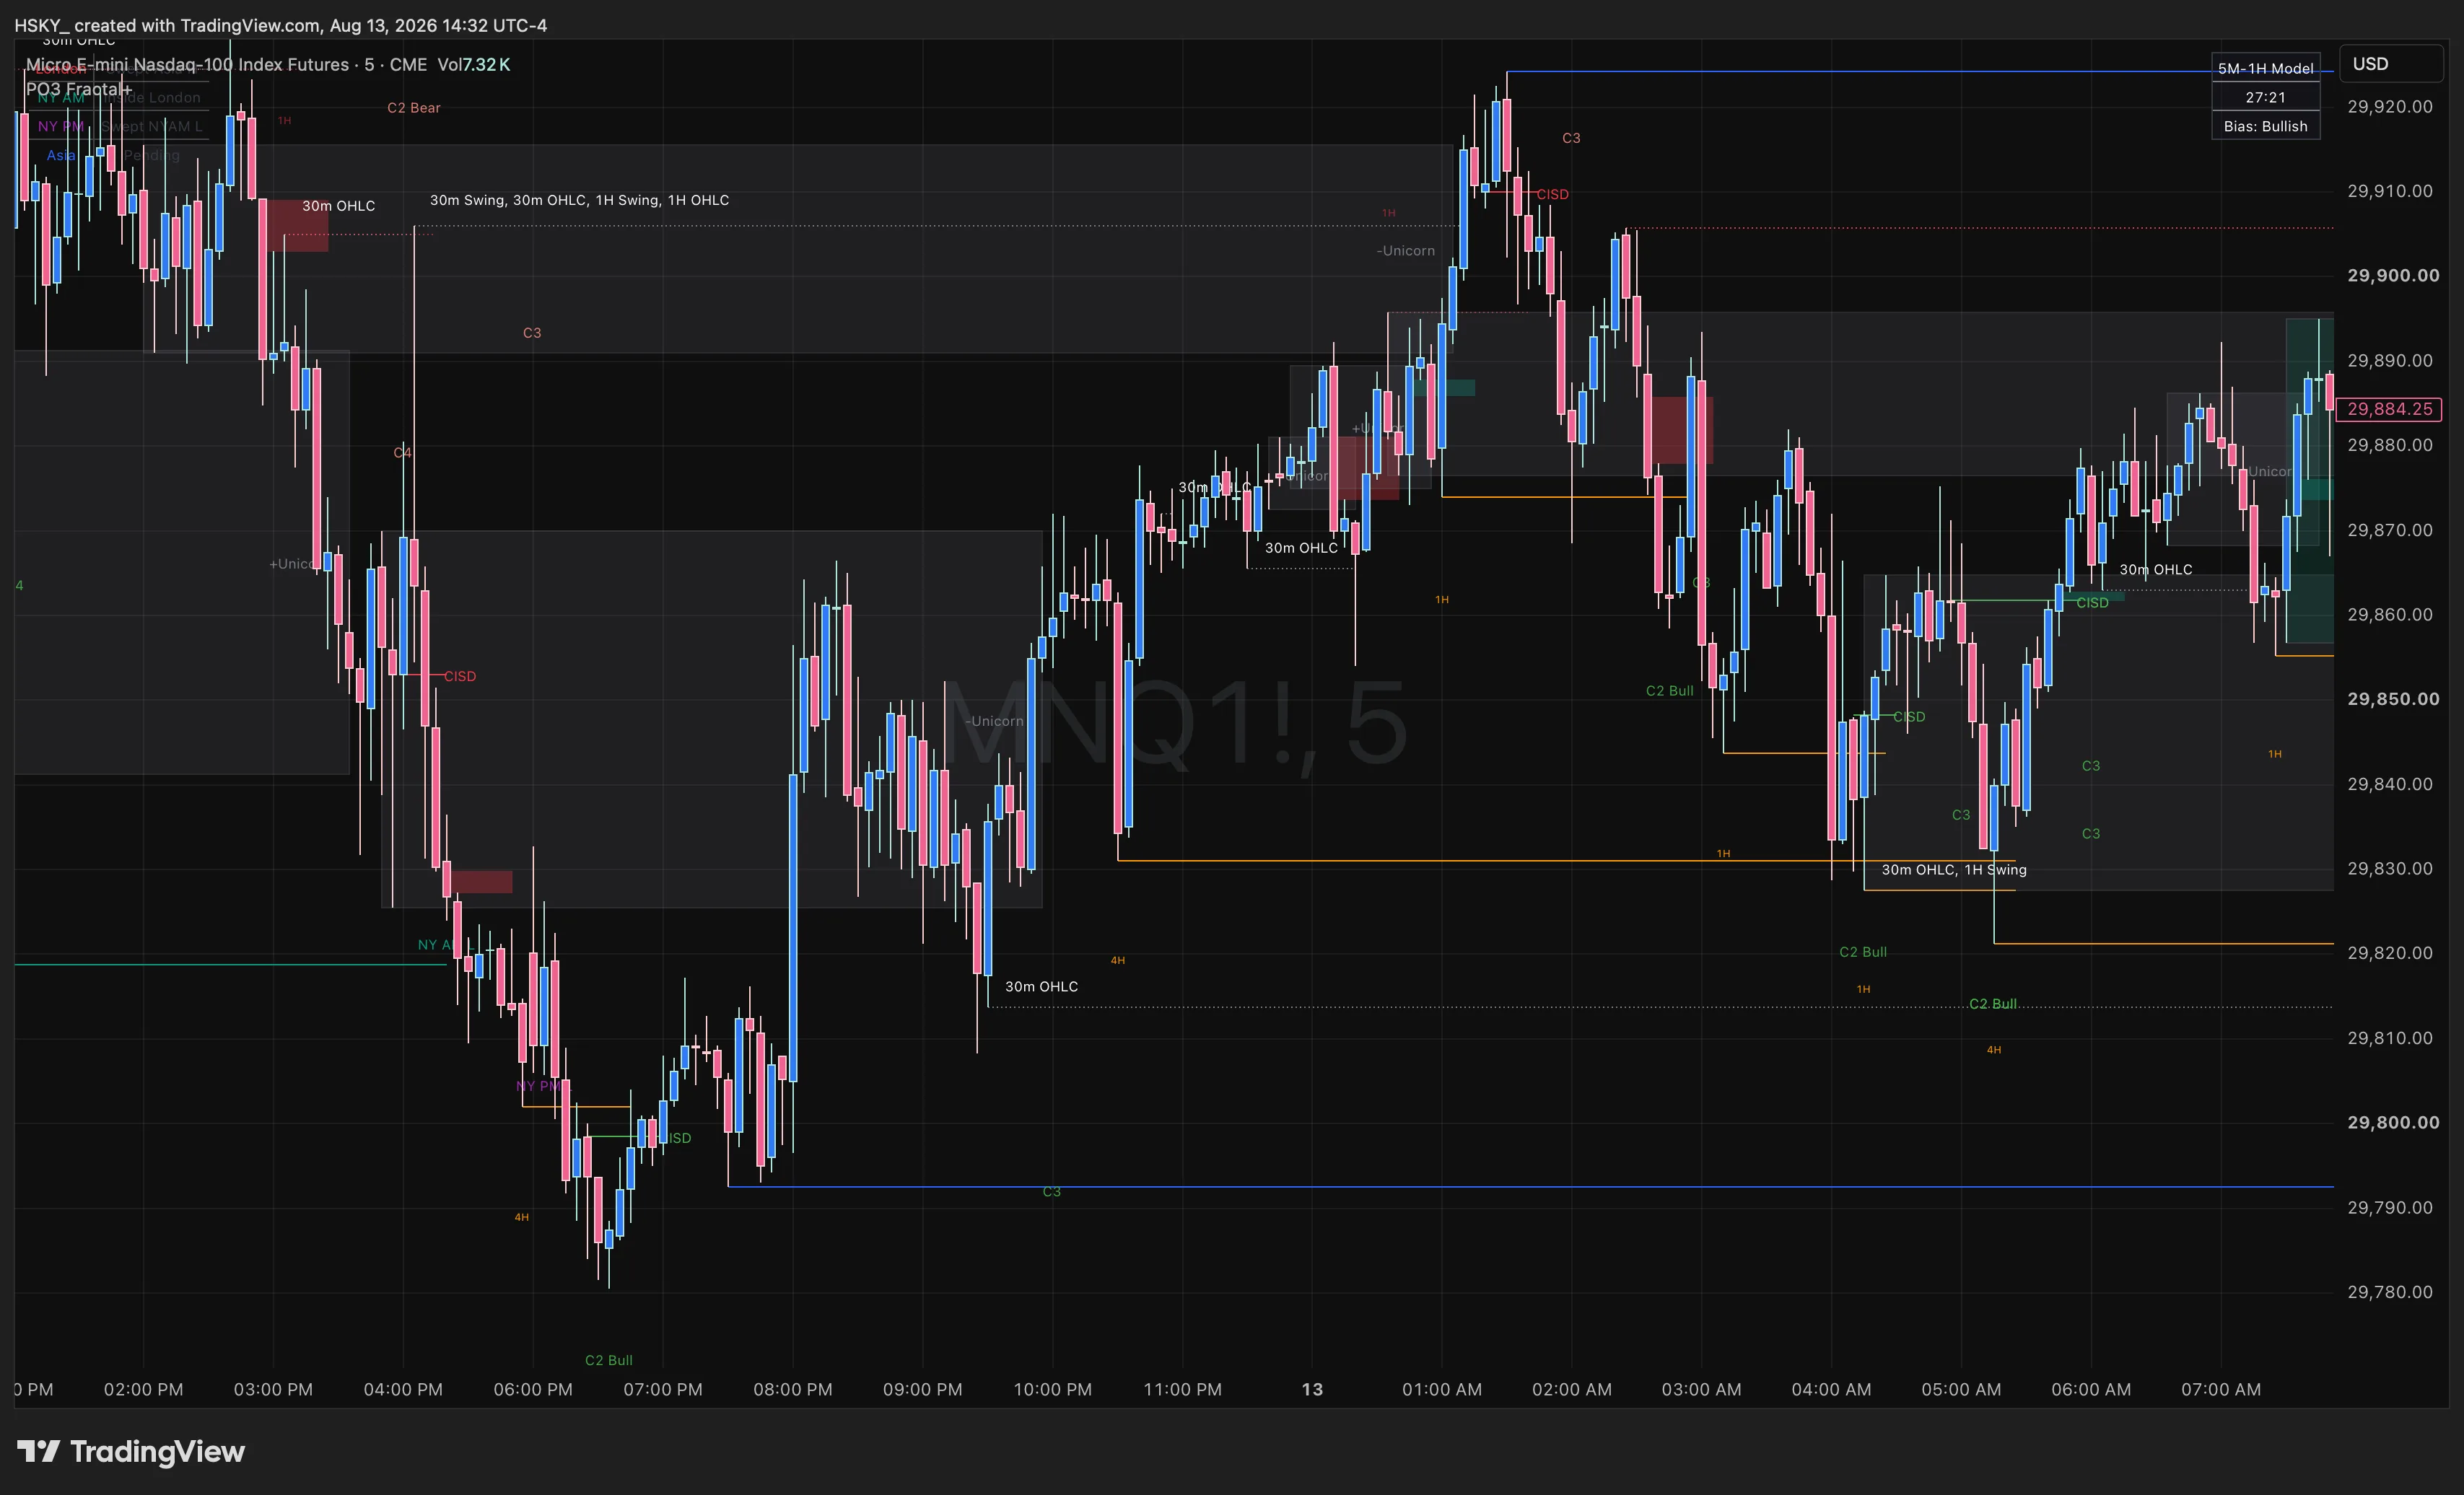Click the 'Bias: Bullish' cell
This screenshot has width=2464, height=1495.
pyautogui.click(x=2265, y=126)
